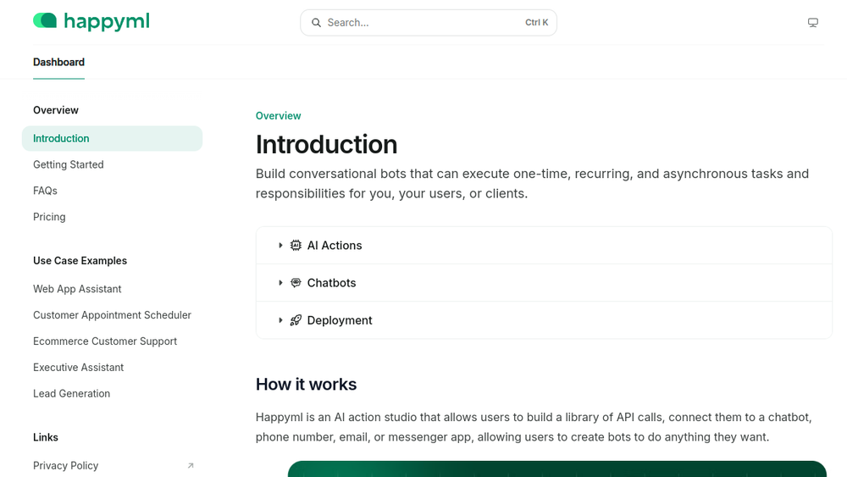Expand the AI Actions accordion arrow
The image size is (847, 477).
point(280,245)
